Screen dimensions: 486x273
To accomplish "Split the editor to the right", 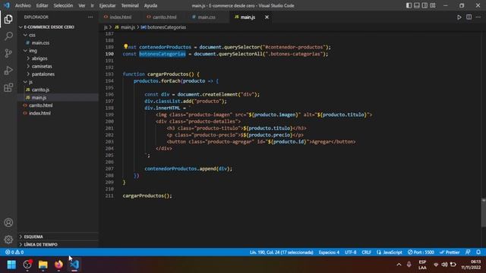I will 469,17.
